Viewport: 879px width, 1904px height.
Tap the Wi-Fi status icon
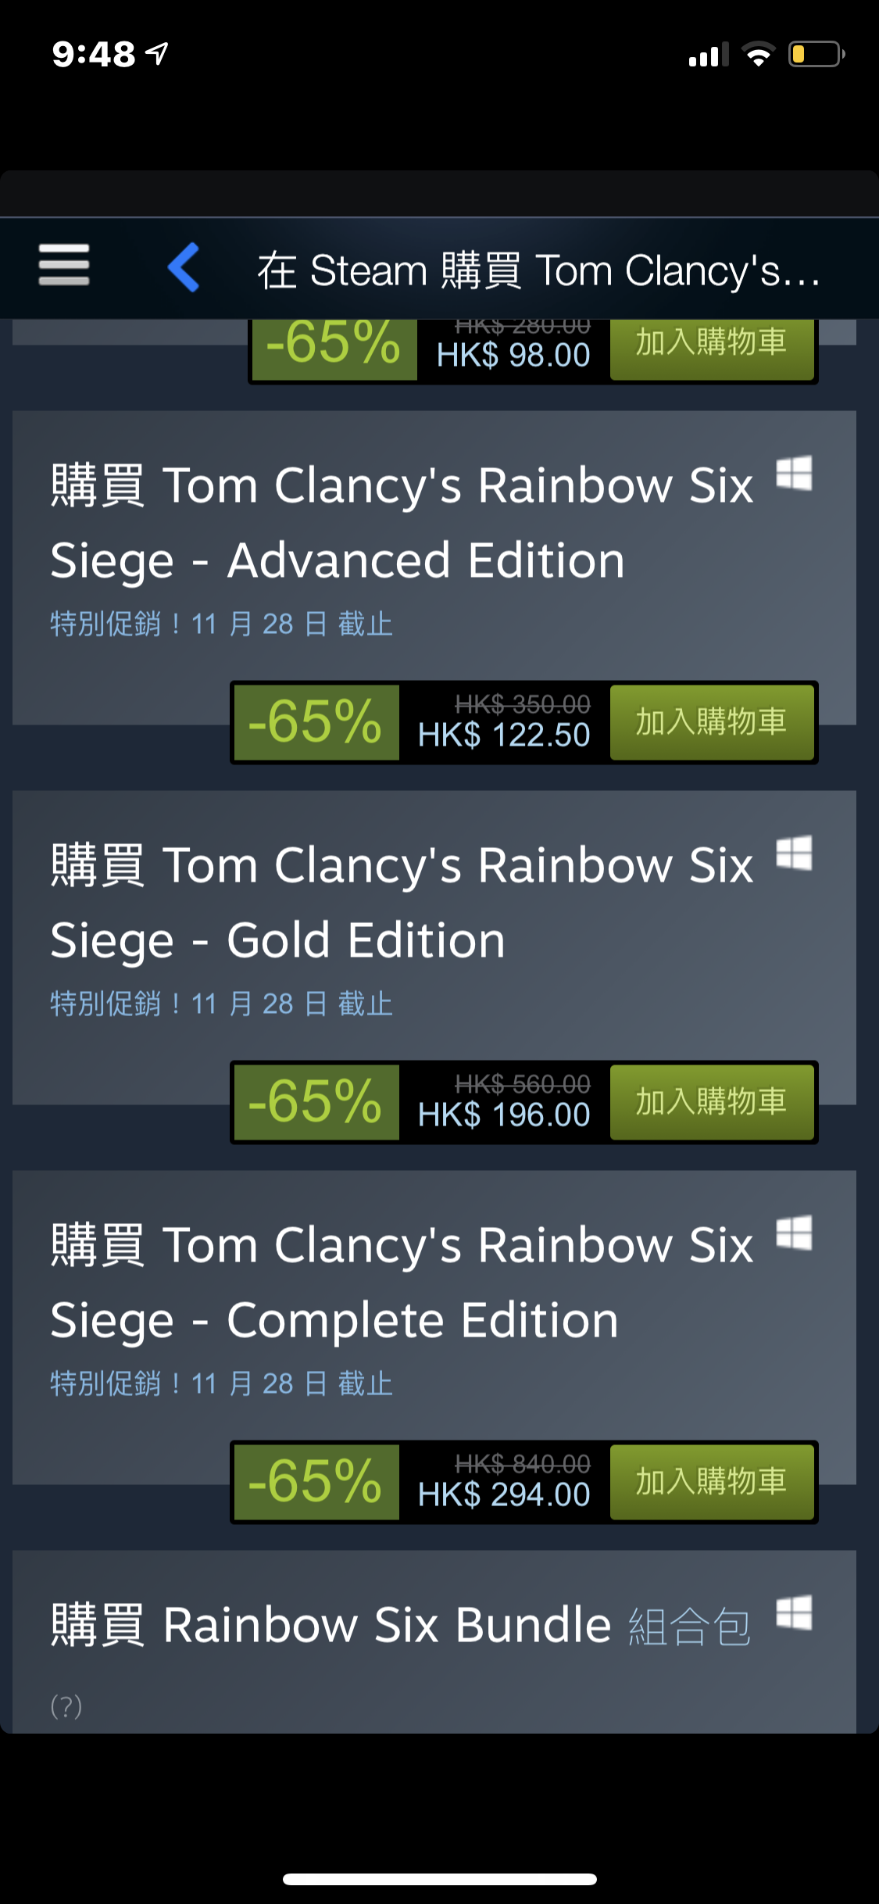758,54
